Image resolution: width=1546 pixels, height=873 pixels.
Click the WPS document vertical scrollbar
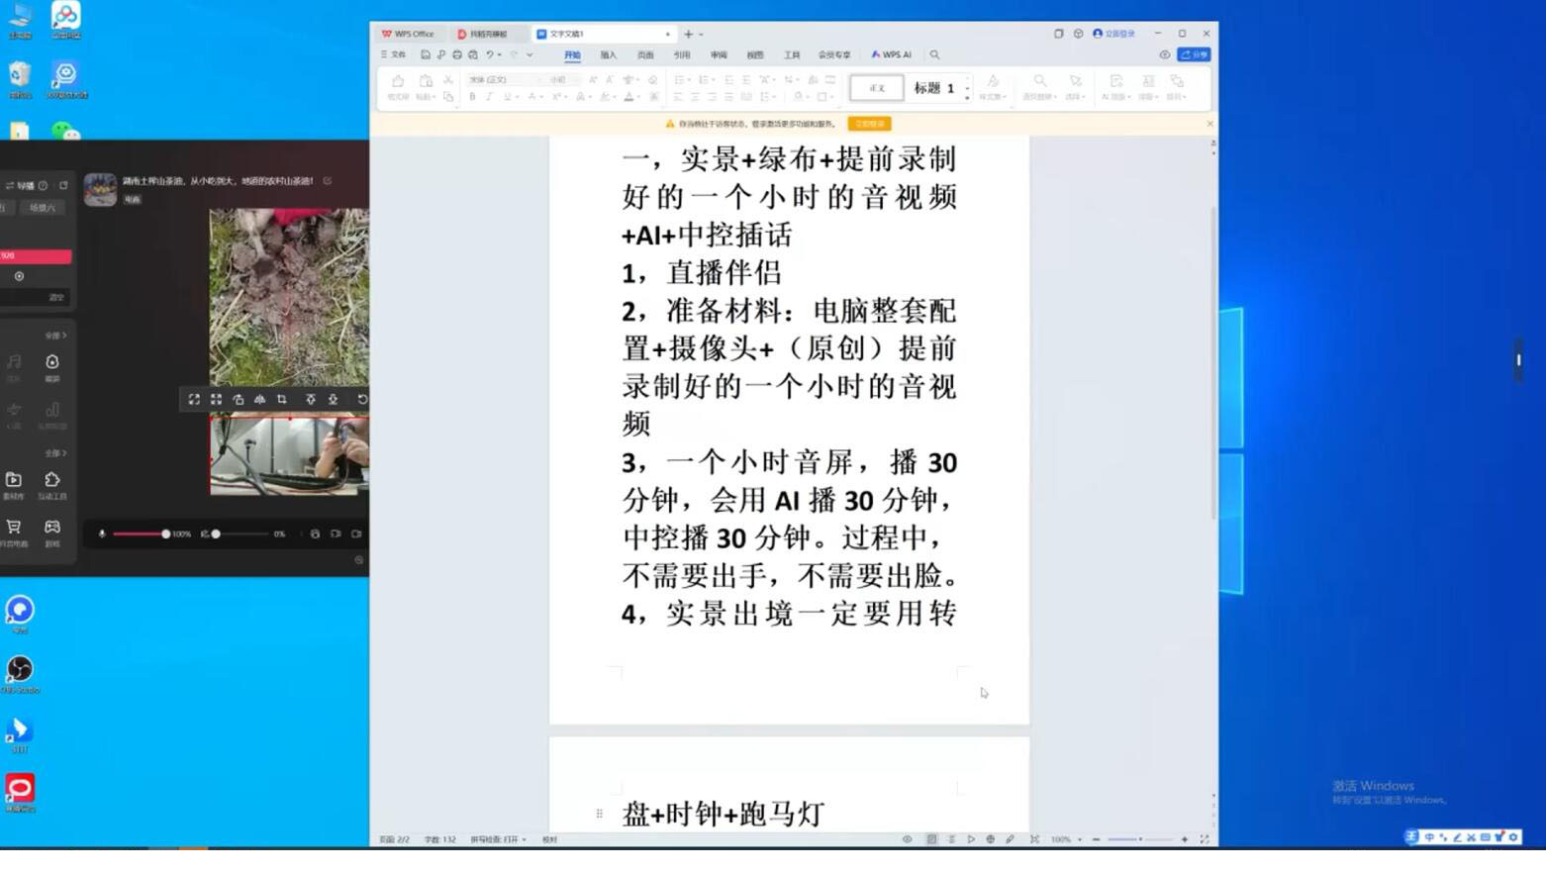click(x=1213, y=363)
